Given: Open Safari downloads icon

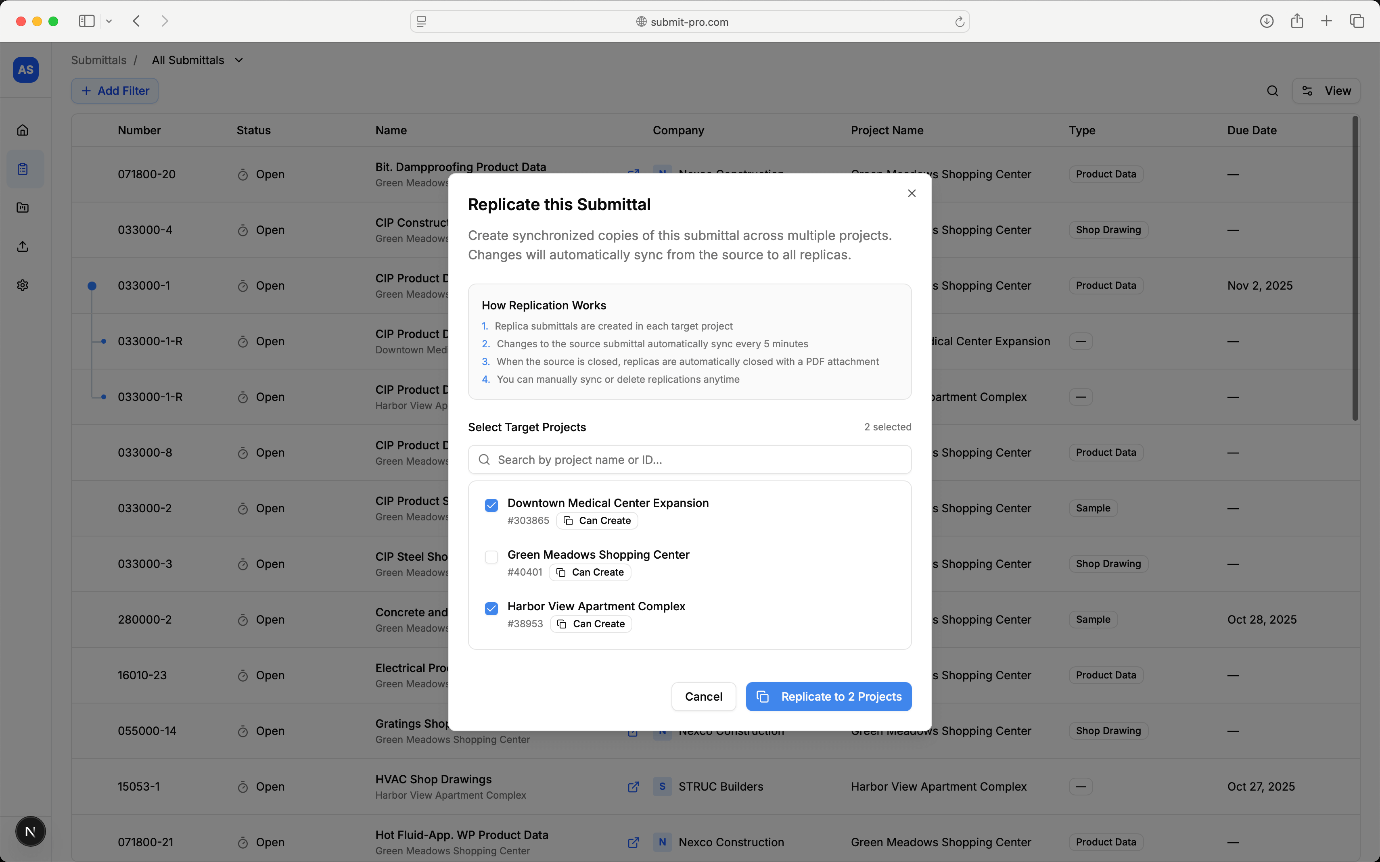Looking at the screenshot, I should [1267, 21].
